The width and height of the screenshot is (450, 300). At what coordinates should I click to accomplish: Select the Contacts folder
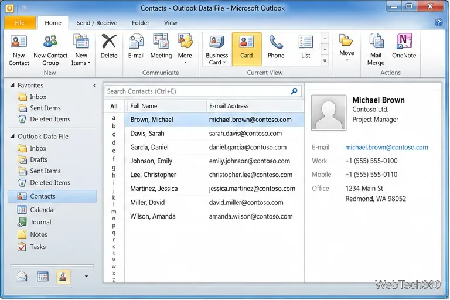tap(52, 196)
